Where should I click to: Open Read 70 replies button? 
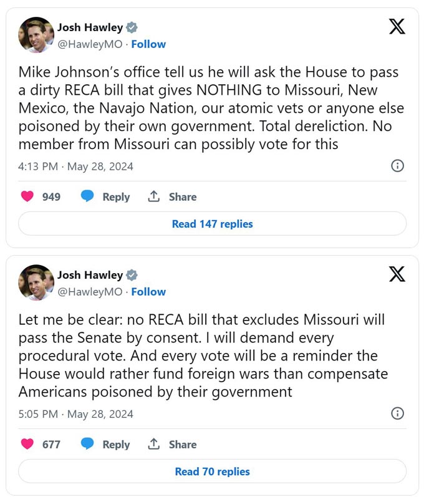213,471
